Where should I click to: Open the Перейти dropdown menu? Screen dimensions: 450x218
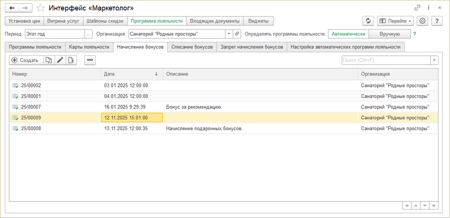(395, 21)
